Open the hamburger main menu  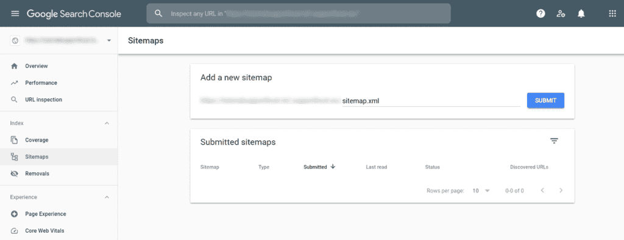pyautogui.click(x=15, y=13)
